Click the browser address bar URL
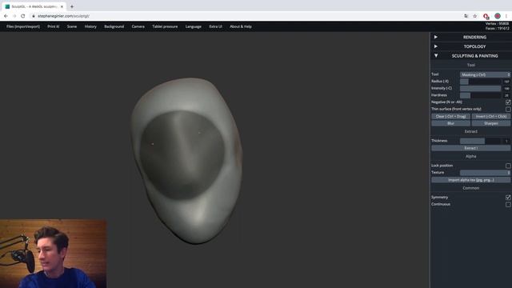This screenshot has width=512, height=288. tap(63, 16)
